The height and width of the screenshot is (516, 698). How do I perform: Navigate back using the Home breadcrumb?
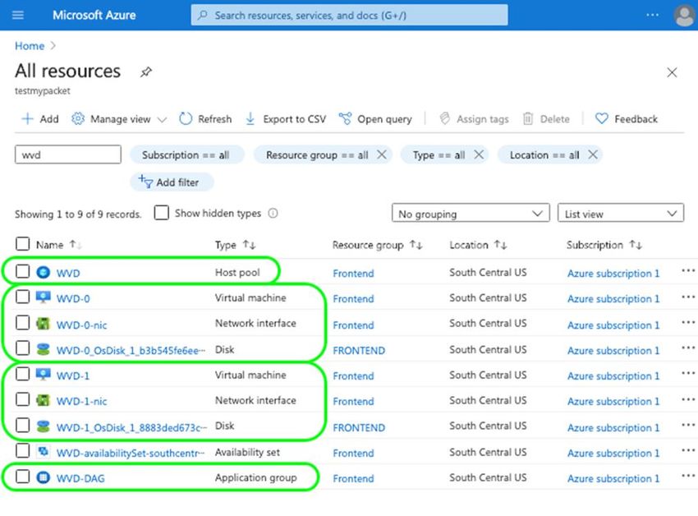click(x=29, y=46)
